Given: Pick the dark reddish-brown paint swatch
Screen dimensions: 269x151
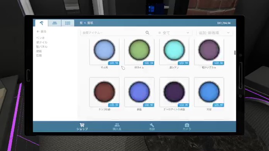Looking at the screenshot, I should (104, 92).
